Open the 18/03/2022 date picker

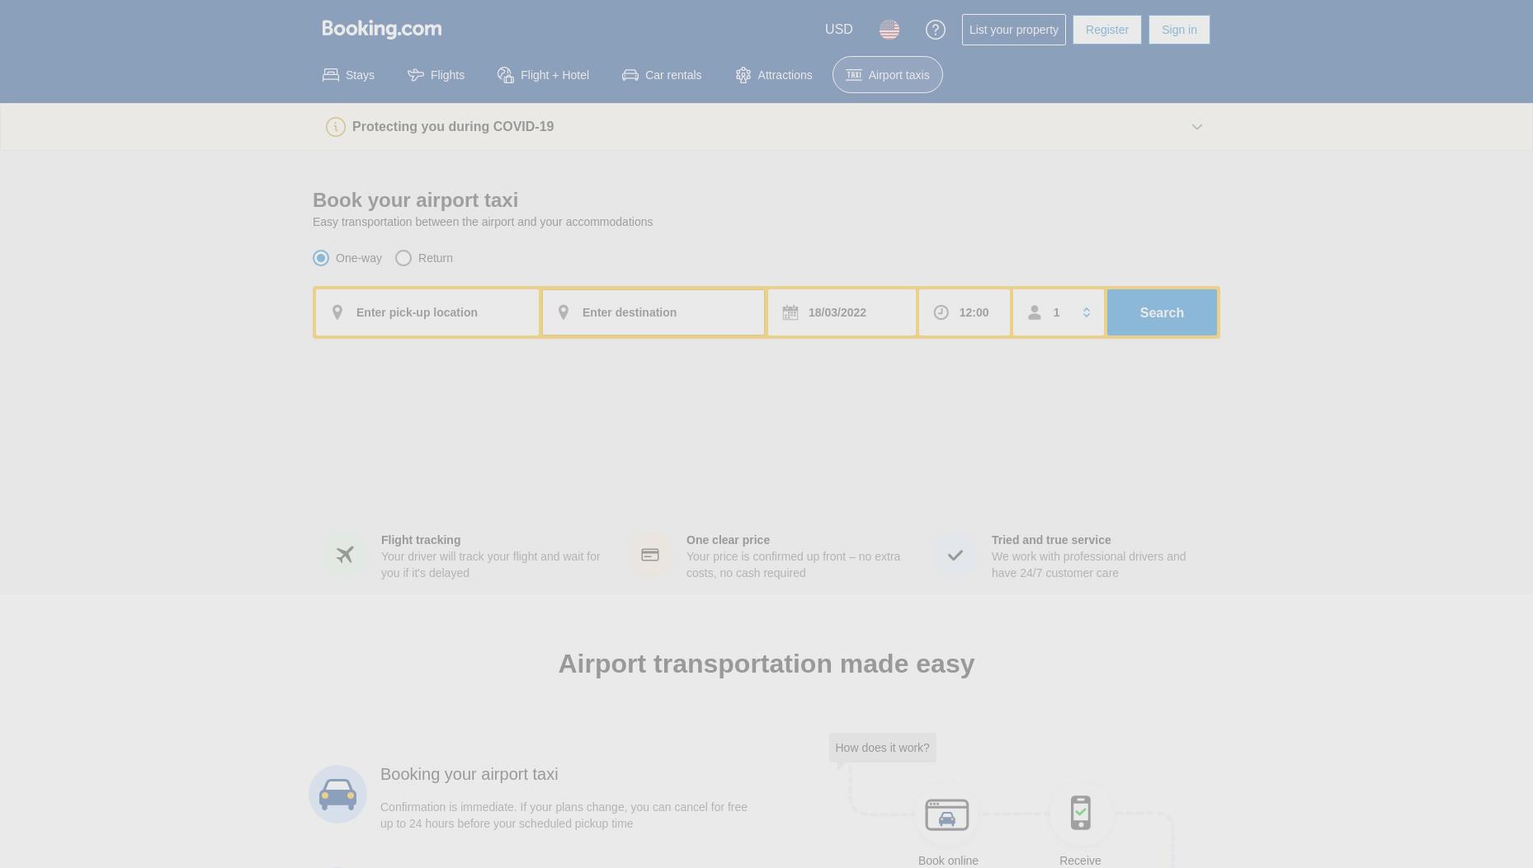click(842, 312)
